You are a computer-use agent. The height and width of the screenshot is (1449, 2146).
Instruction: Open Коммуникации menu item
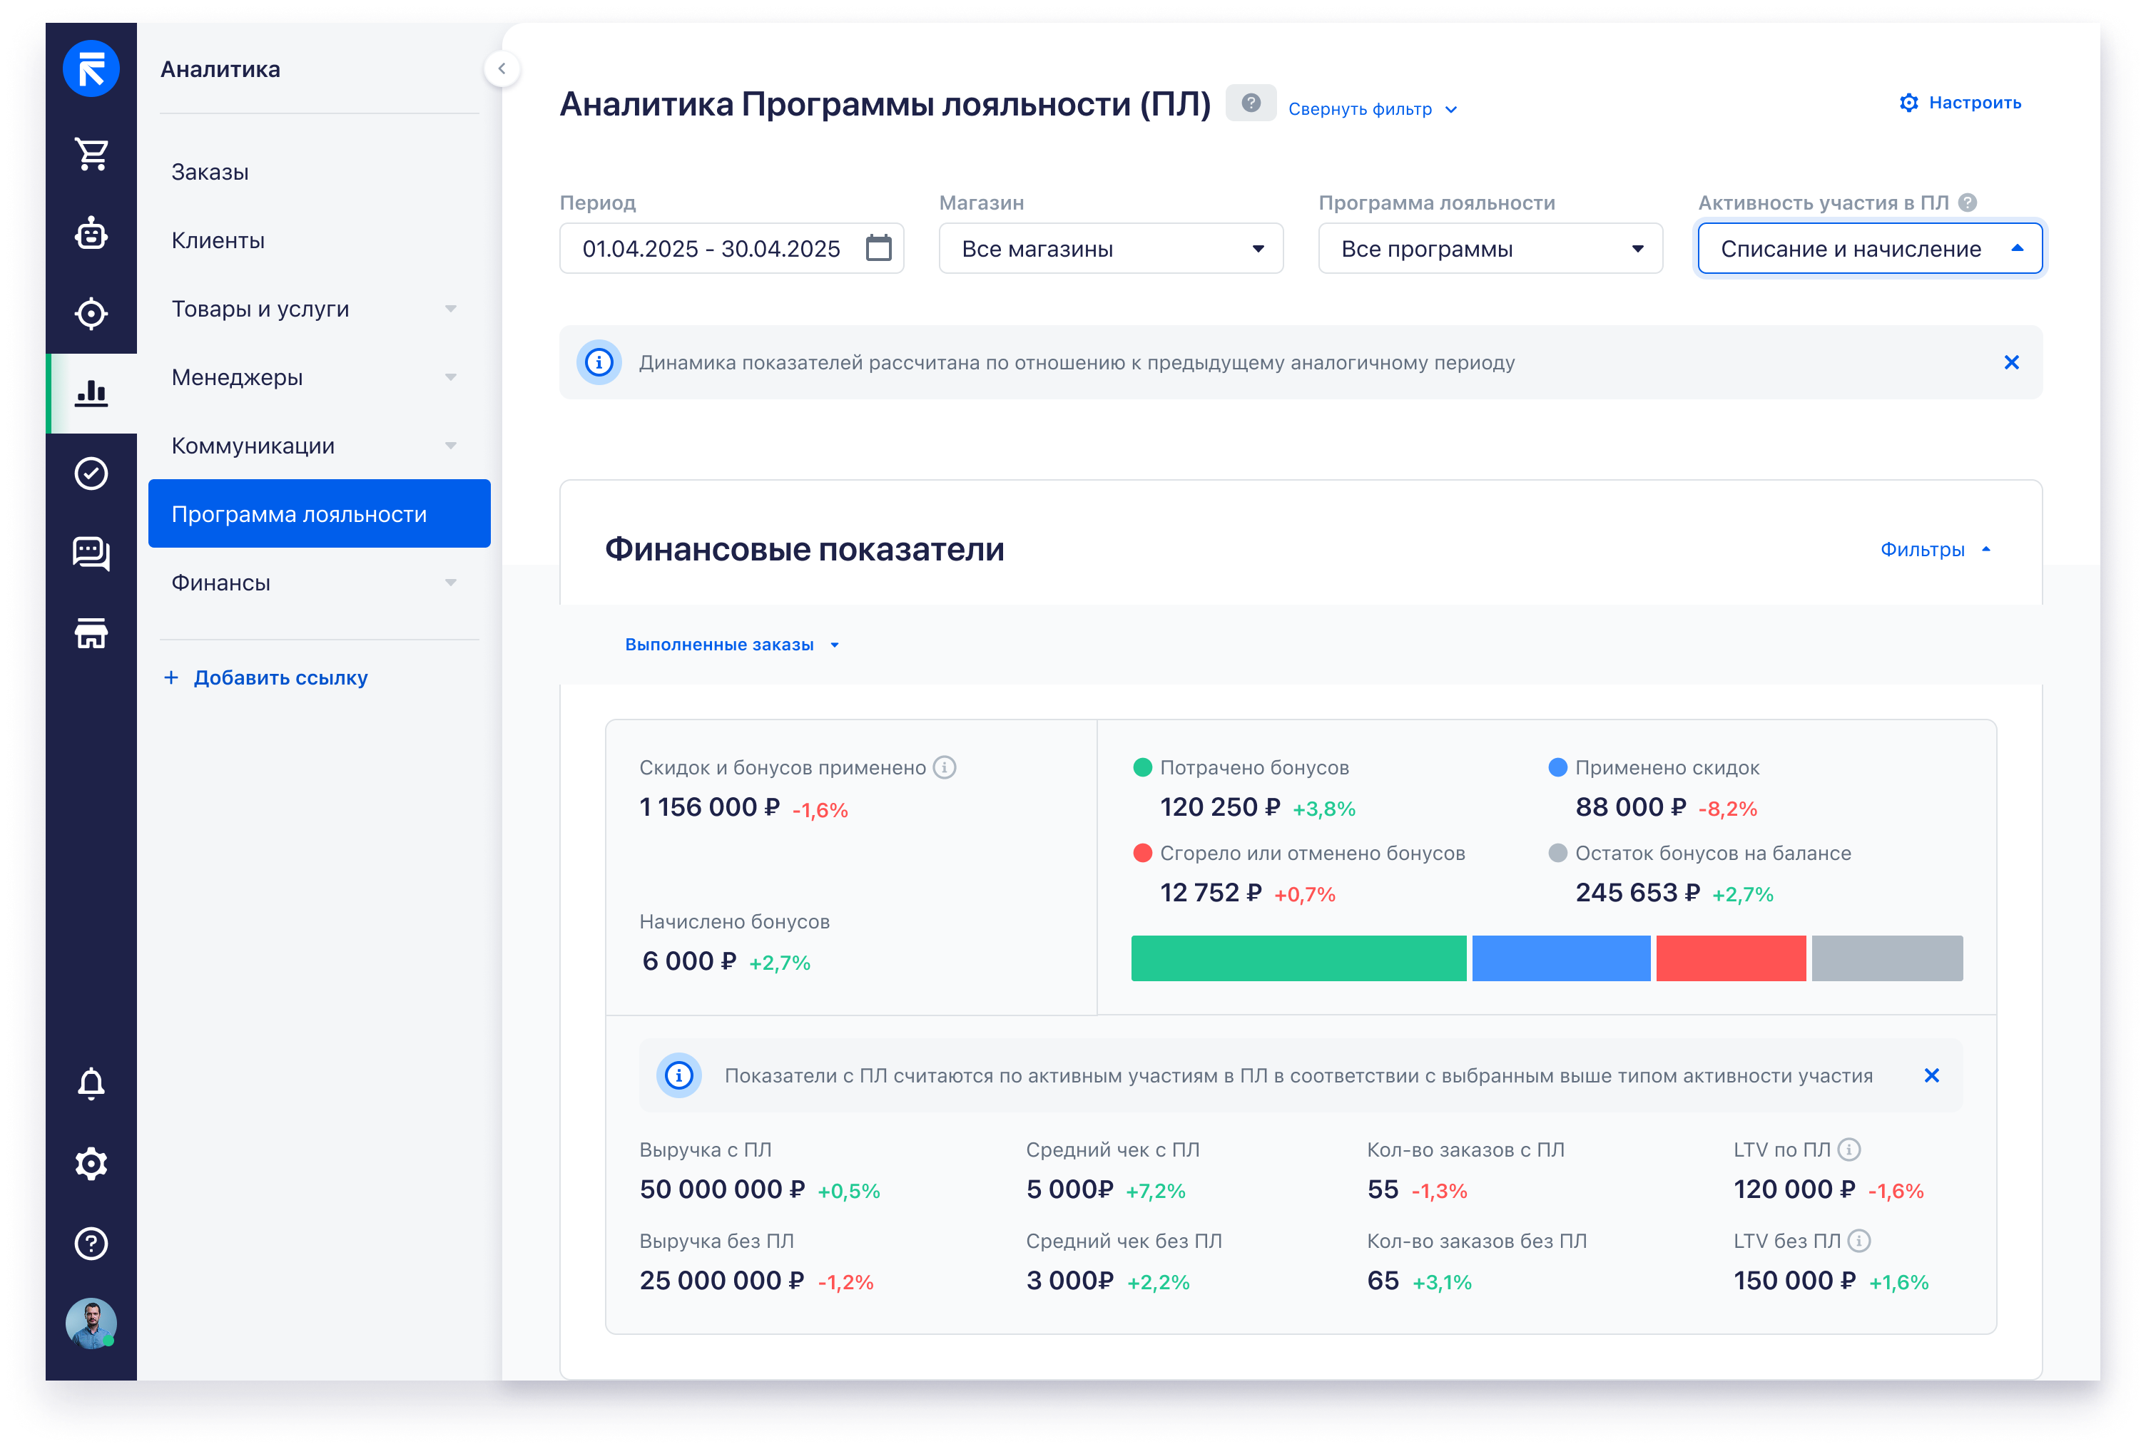coord(319,445)
